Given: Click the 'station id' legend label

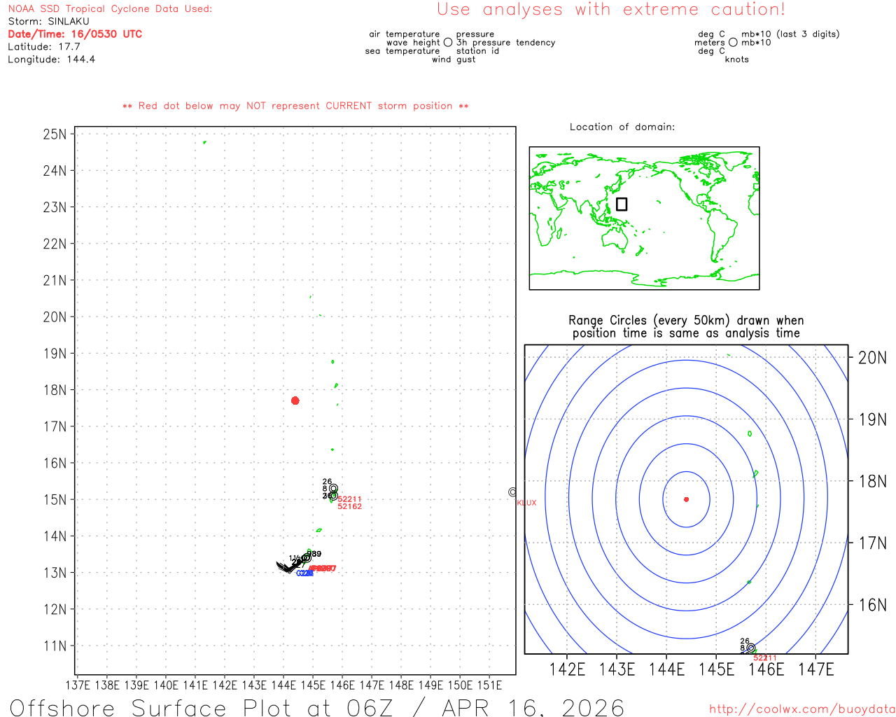Looking at the screenshot, I should click(x=477, y=51).
